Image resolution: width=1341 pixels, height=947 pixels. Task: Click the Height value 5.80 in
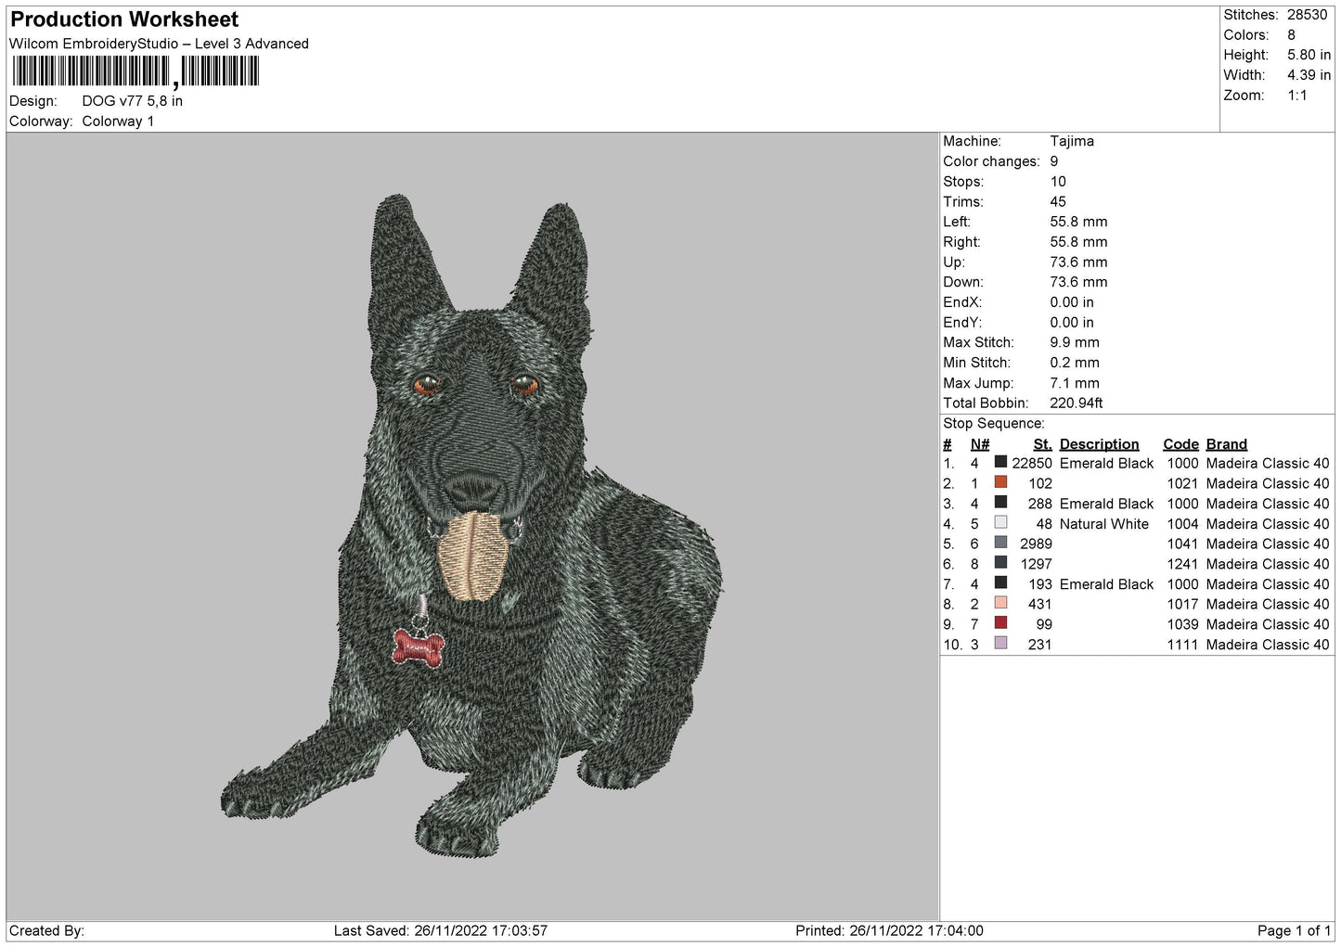click(1309, 56)
